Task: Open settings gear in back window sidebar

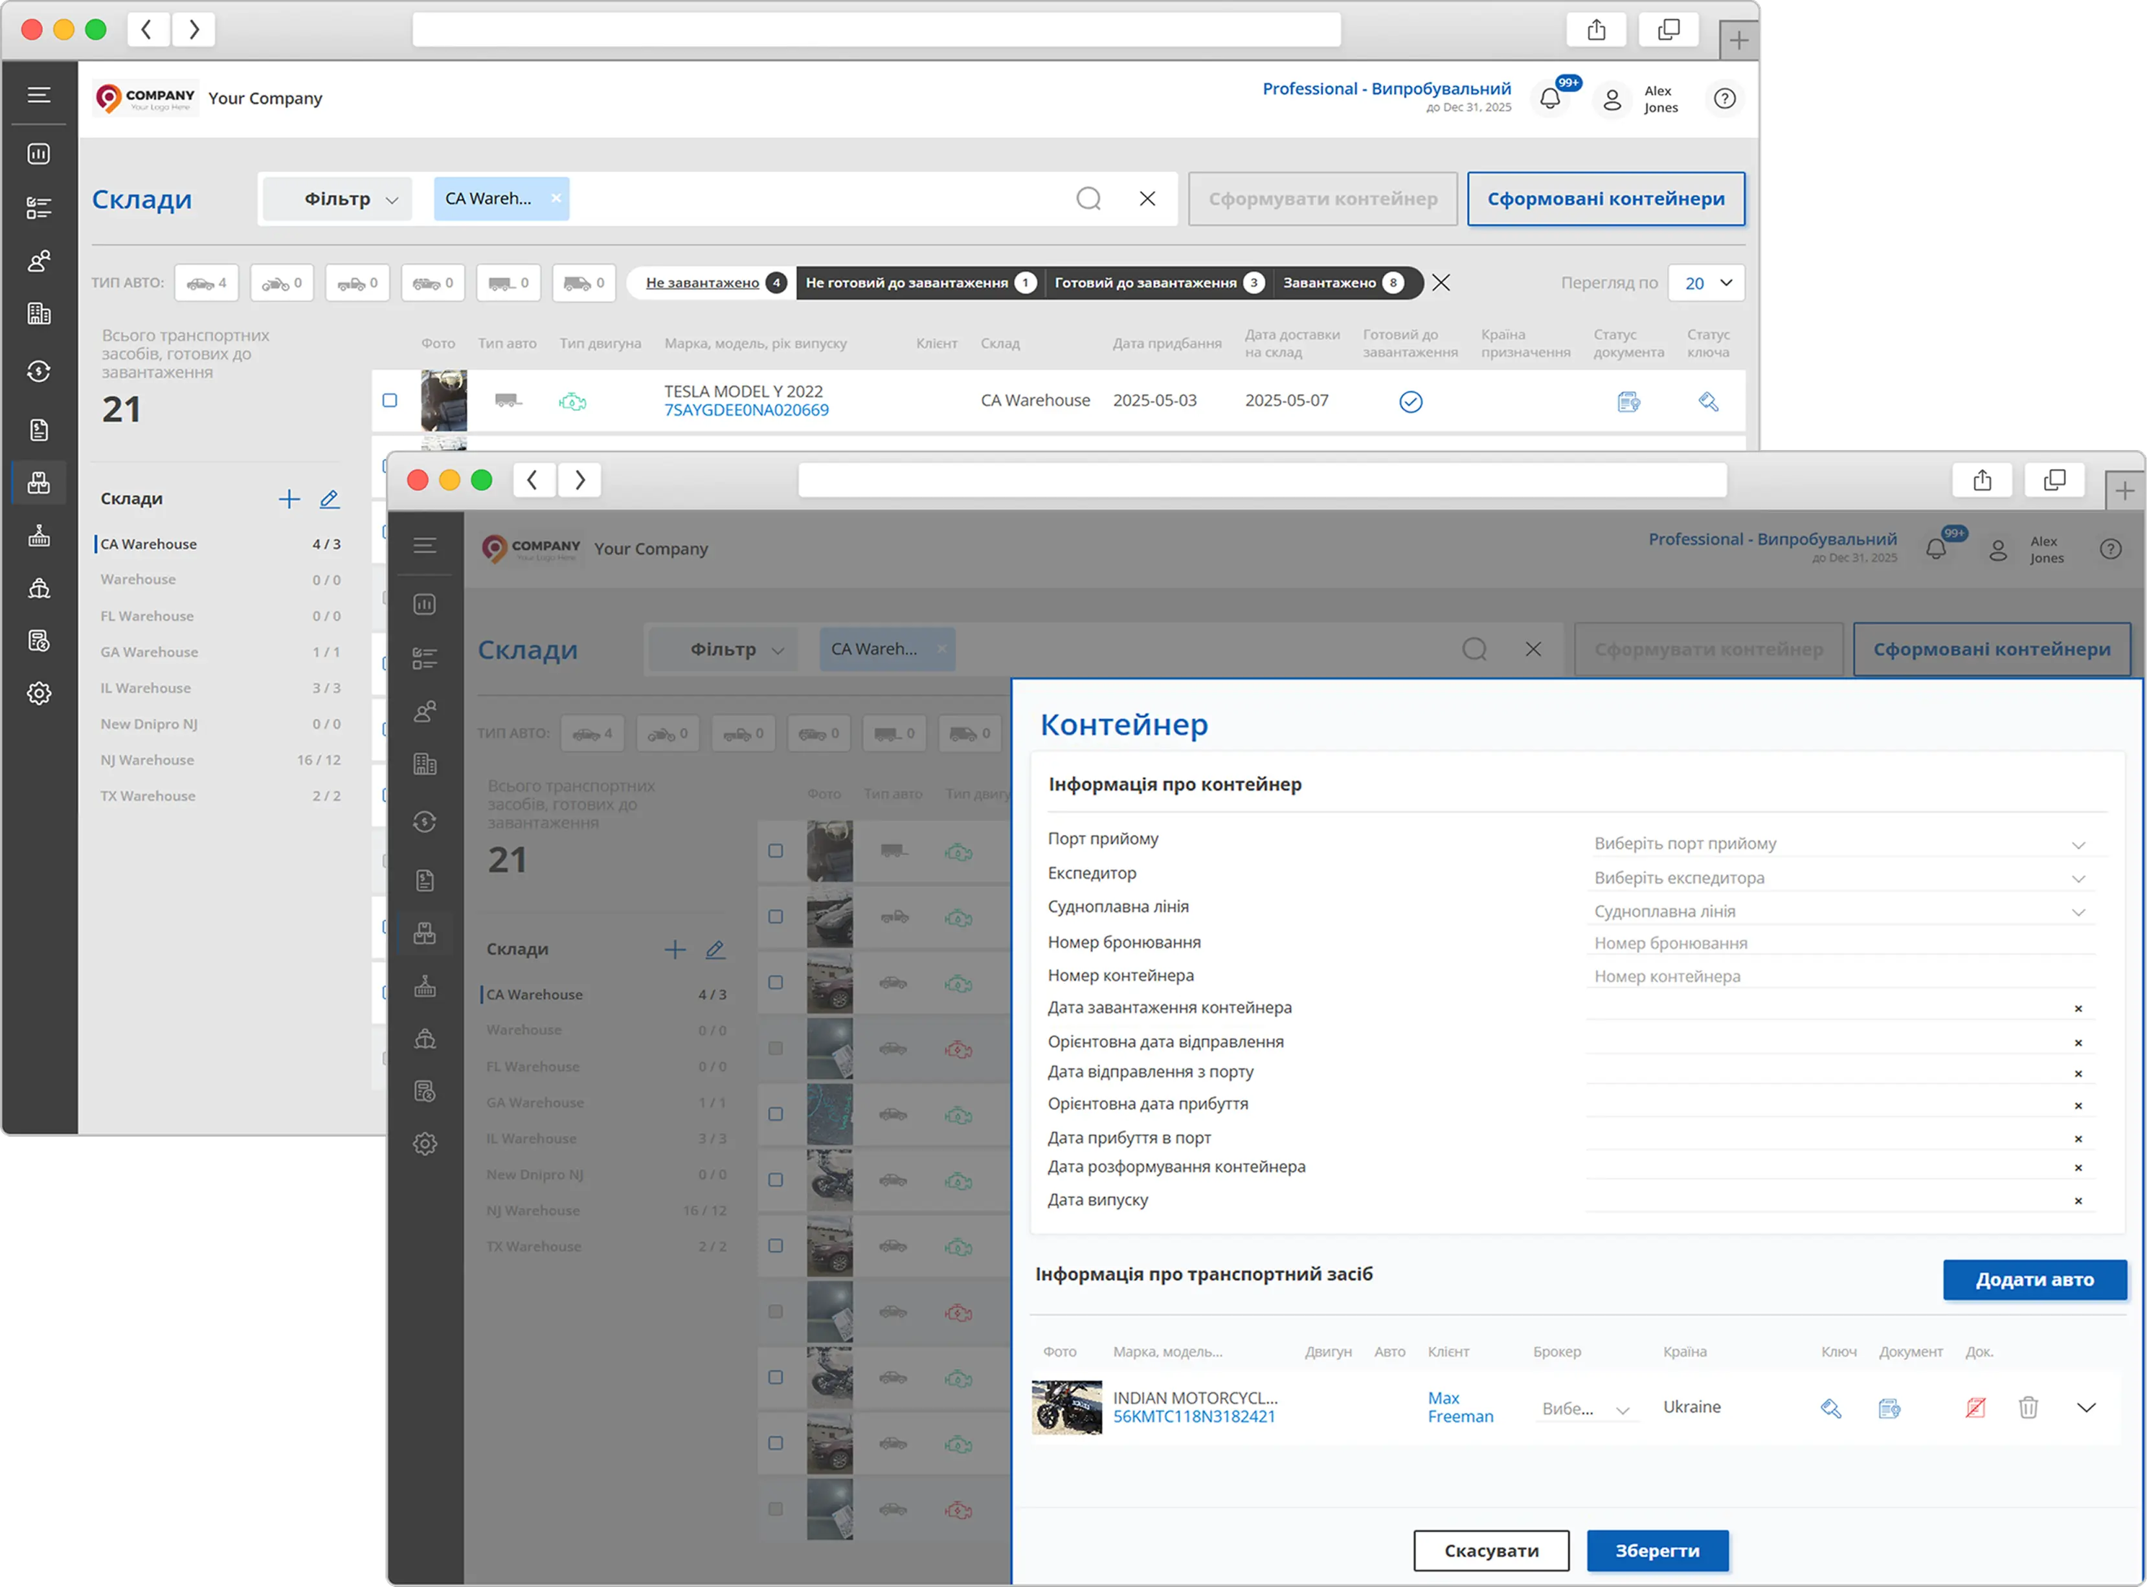Action: pyautogui.click(x=39, y=694)
